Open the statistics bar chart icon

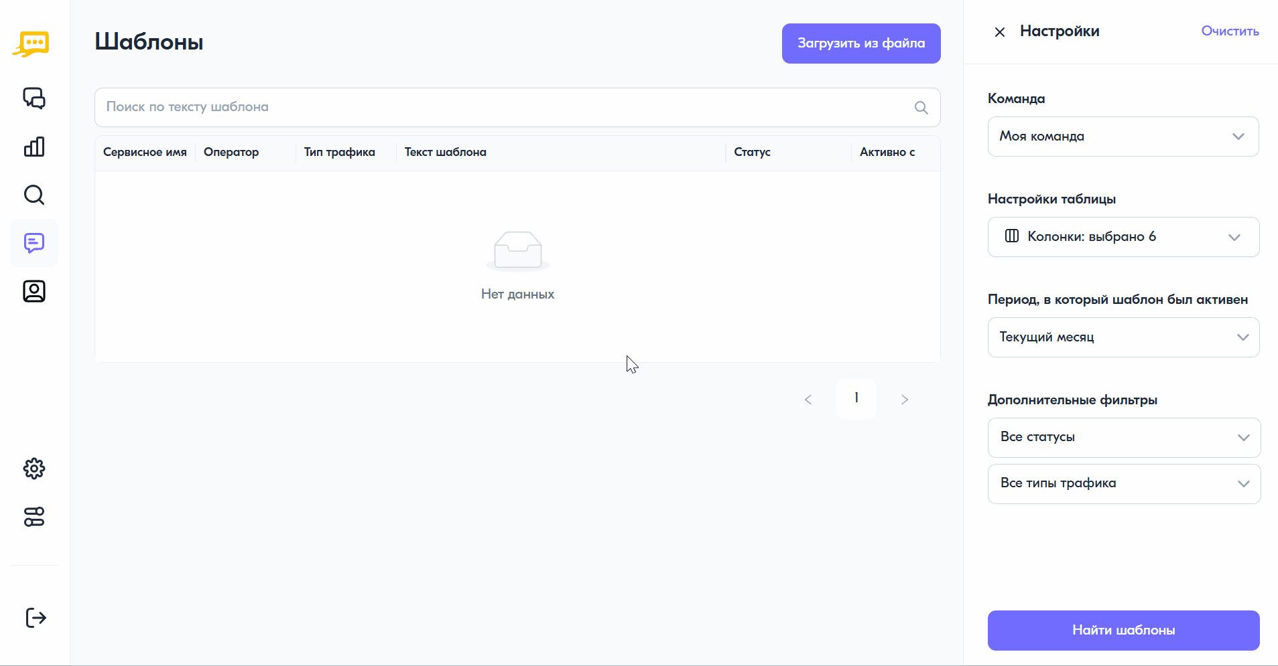[34, 147]
